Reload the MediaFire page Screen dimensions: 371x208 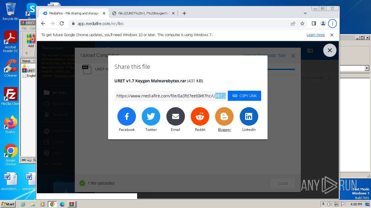point(62,24)
